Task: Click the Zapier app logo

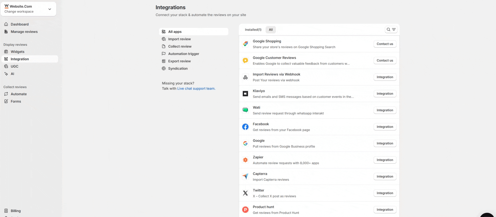Action: (245, 160)
